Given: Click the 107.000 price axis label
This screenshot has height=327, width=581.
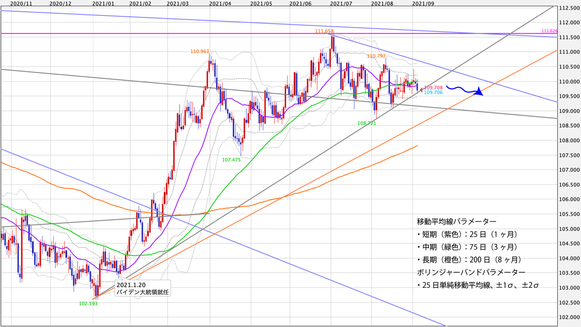Looking at the screenshot, I should tap(568, 170).
